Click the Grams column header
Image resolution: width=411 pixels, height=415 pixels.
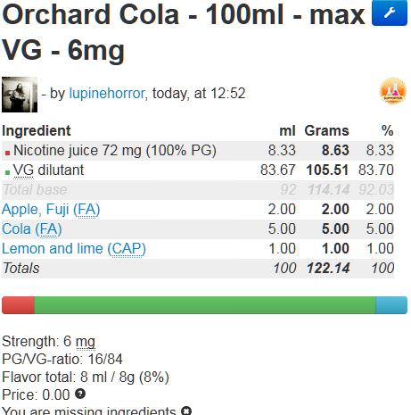coord(326,130)
